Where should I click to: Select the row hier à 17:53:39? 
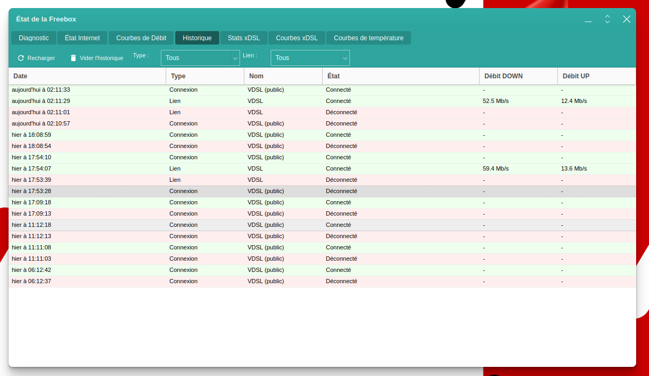(322, 180)
